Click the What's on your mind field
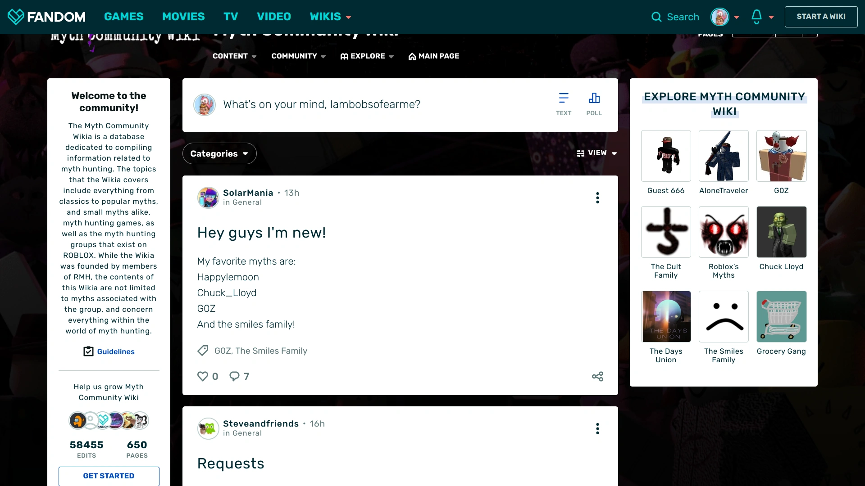 [322, 104]
